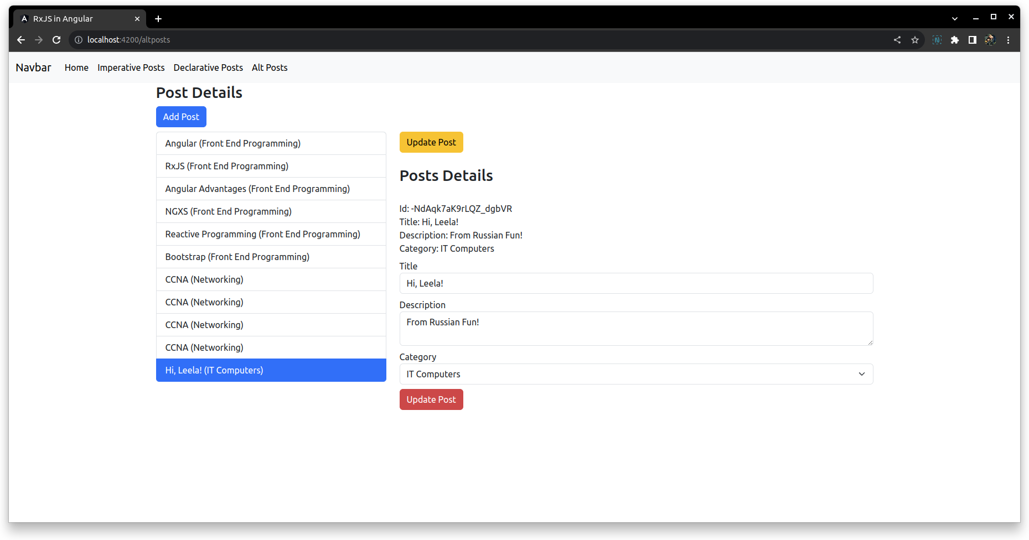Open the IT Computers Category dropdown
The width and height of the screenshot is (1029, 540).
click(x=635, y=374)
